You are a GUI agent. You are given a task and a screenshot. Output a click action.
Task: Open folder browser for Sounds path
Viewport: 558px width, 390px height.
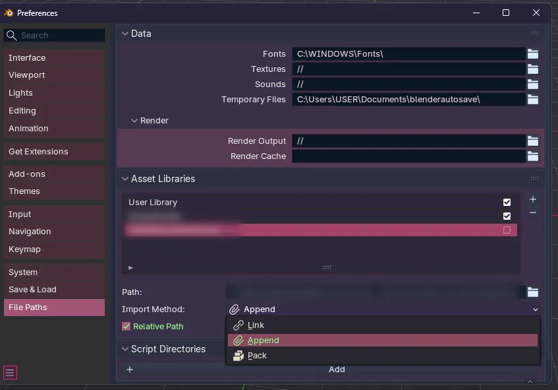click(x=532, y=84)
